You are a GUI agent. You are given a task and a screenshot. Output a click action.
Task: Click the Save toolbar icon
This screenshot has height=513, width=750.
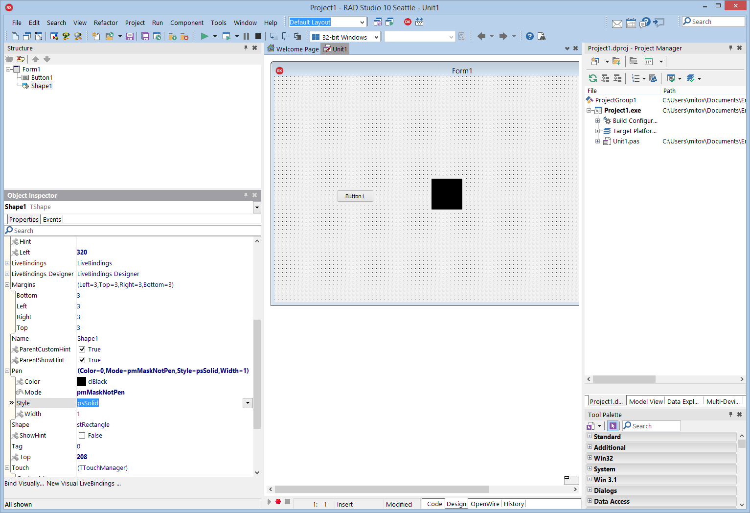(130, 36)
